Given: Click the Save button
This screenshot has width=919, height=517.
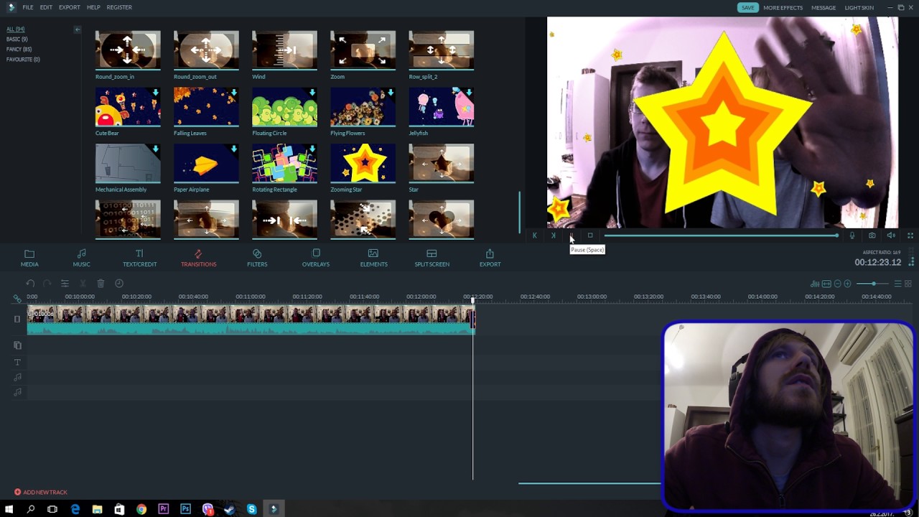Looking at the screenshot, I should click(x=747, y=7).
